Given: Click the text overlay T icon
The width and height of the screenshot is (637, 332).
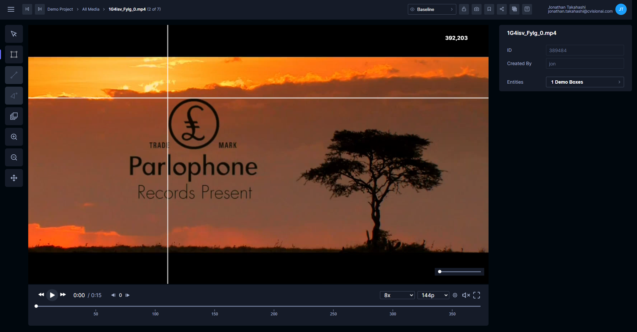Looking at the screenshot, I should [x=527, y=9].
